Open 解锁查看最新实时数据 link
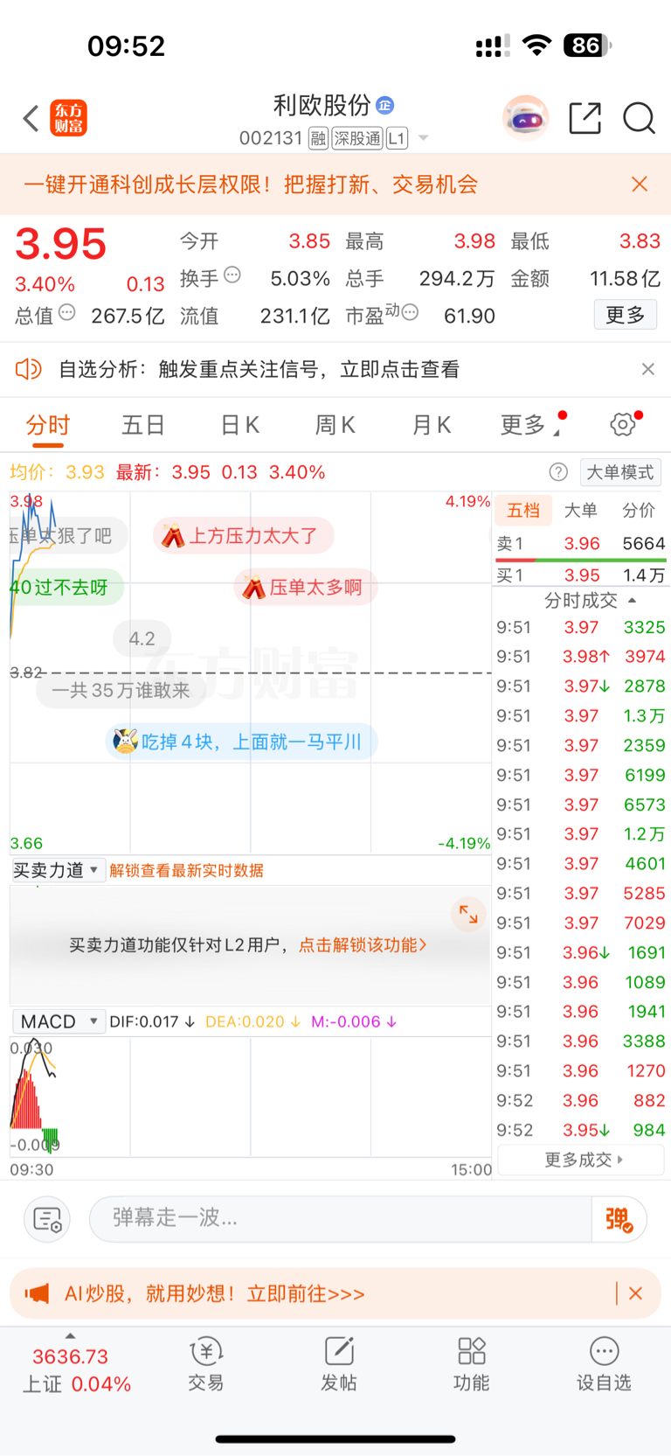Screen dimensions: 671x1456 pyautogui.click(x=187, y=870)
